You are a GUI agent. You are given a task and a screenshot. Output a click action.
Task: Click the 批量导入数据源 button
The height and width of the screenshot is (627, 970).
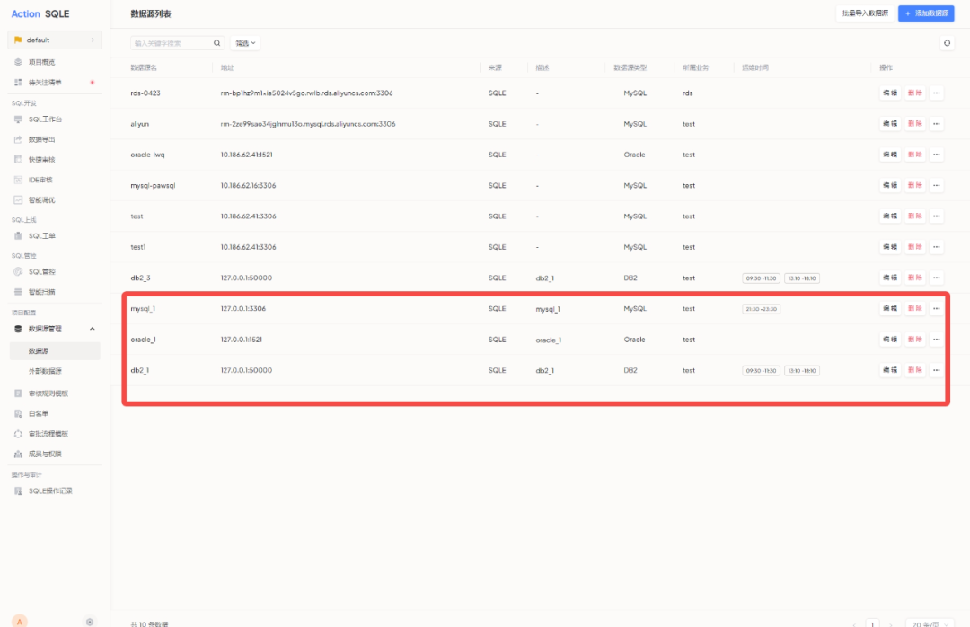click(865, 13)
